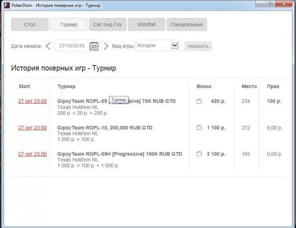Image resolution: width=296 pixels, height=228 pixels.
Task: Click place value 185
Action: click(x=246, y=154)
